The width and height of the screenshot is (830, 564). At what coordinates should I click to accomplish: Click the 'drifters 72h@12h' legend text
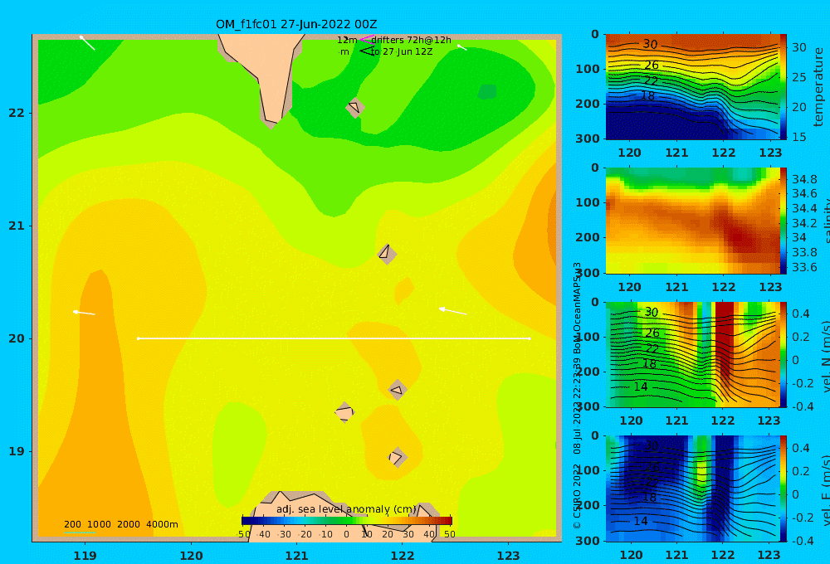pos(411,40)
